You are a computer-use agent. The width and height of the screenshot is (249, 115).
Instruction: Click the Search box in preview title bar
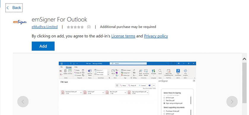point(128,63)
